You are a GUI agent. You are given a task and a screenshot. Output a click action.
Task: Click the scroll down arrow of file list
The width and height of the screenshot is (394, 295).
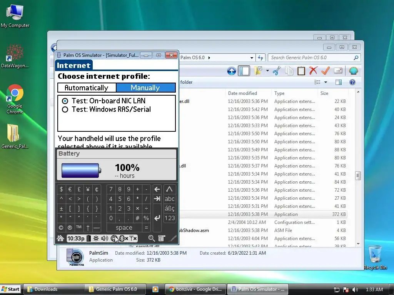pos(358,244)
